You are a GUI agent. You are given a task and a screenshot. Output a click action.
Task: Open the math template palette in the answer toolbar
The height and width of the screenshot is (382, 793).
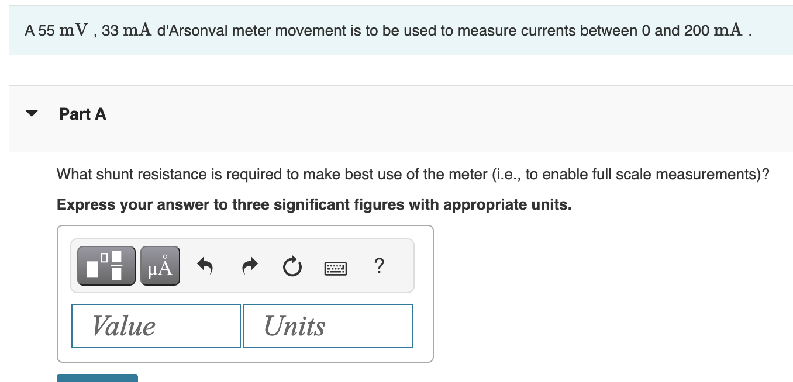[x=105, y=265]
